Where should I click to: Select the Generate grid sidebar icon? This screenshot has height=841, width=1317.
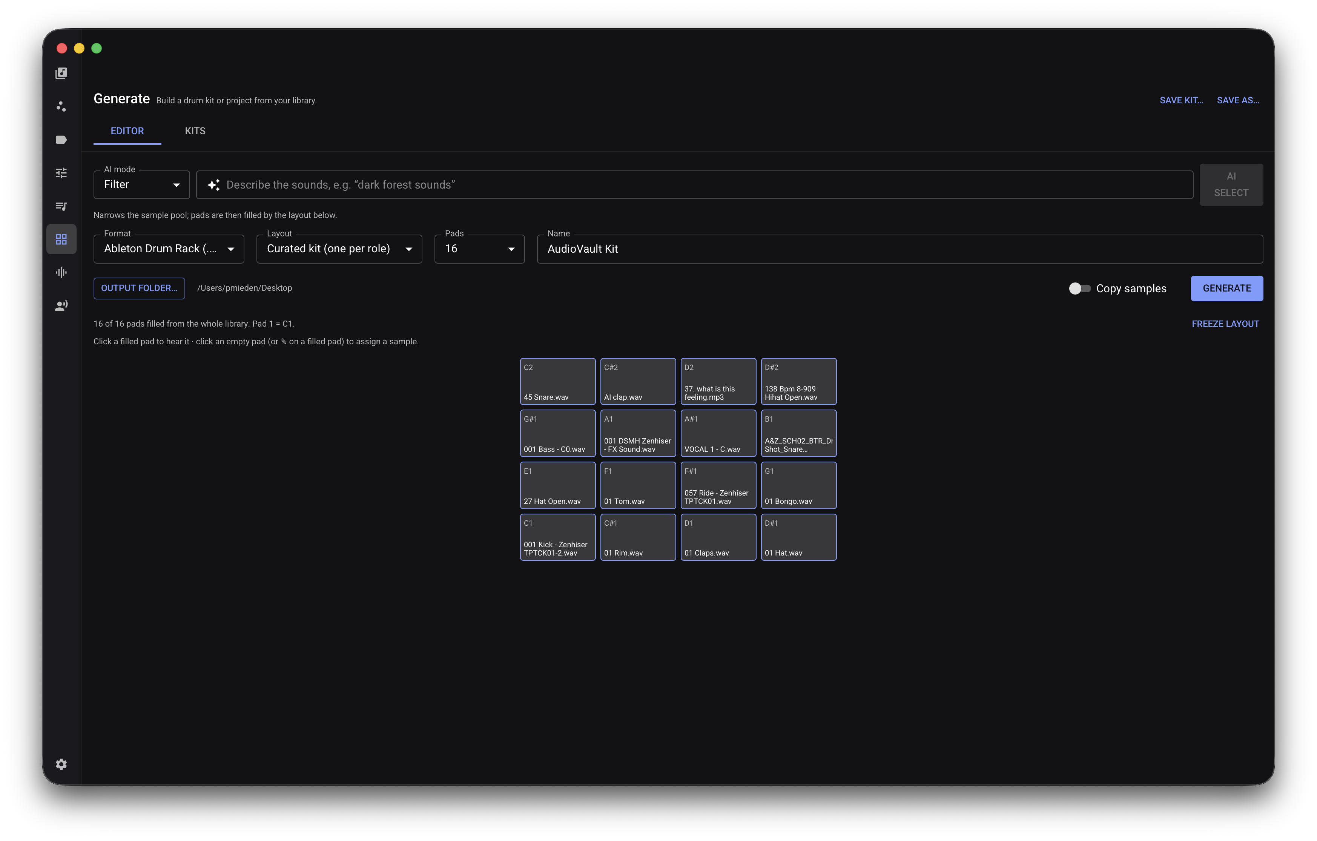pos(61,239)
